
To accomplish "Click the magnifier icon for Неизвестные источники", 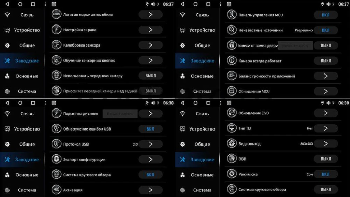I will [x=232, y=30].
